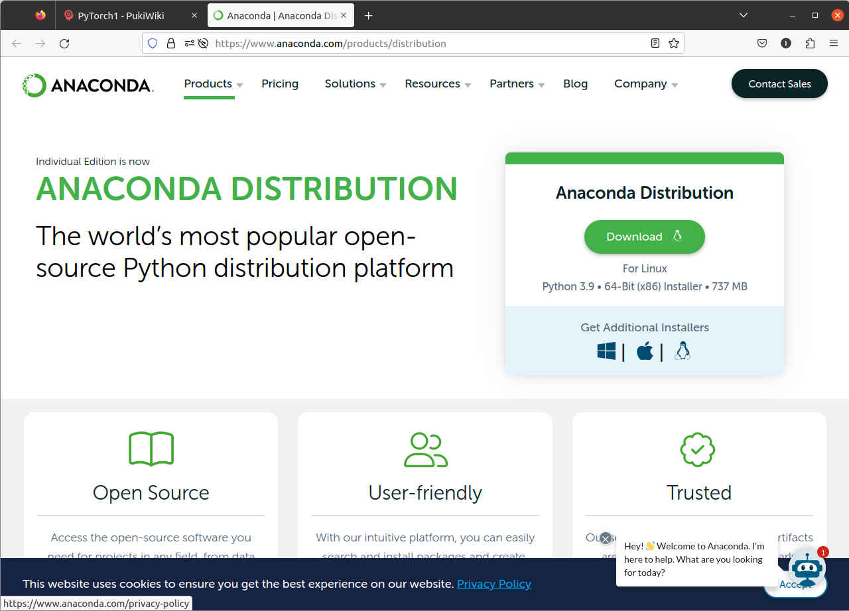849x611 pixels.
Task: Open Reader View from the address bar
Action: [x=655, y=43]
